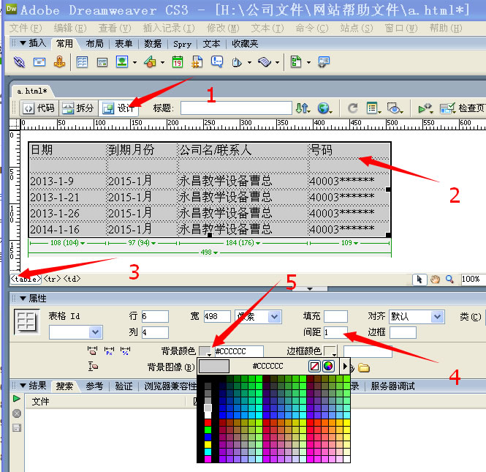Screen dimensions: 486x472
Task: Insert a hyperlink from the toolbar
Action: 19,62
